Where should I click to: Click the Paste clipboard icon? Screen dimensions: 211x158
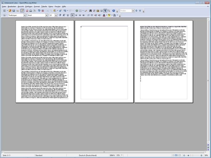(x=55, y=11)
